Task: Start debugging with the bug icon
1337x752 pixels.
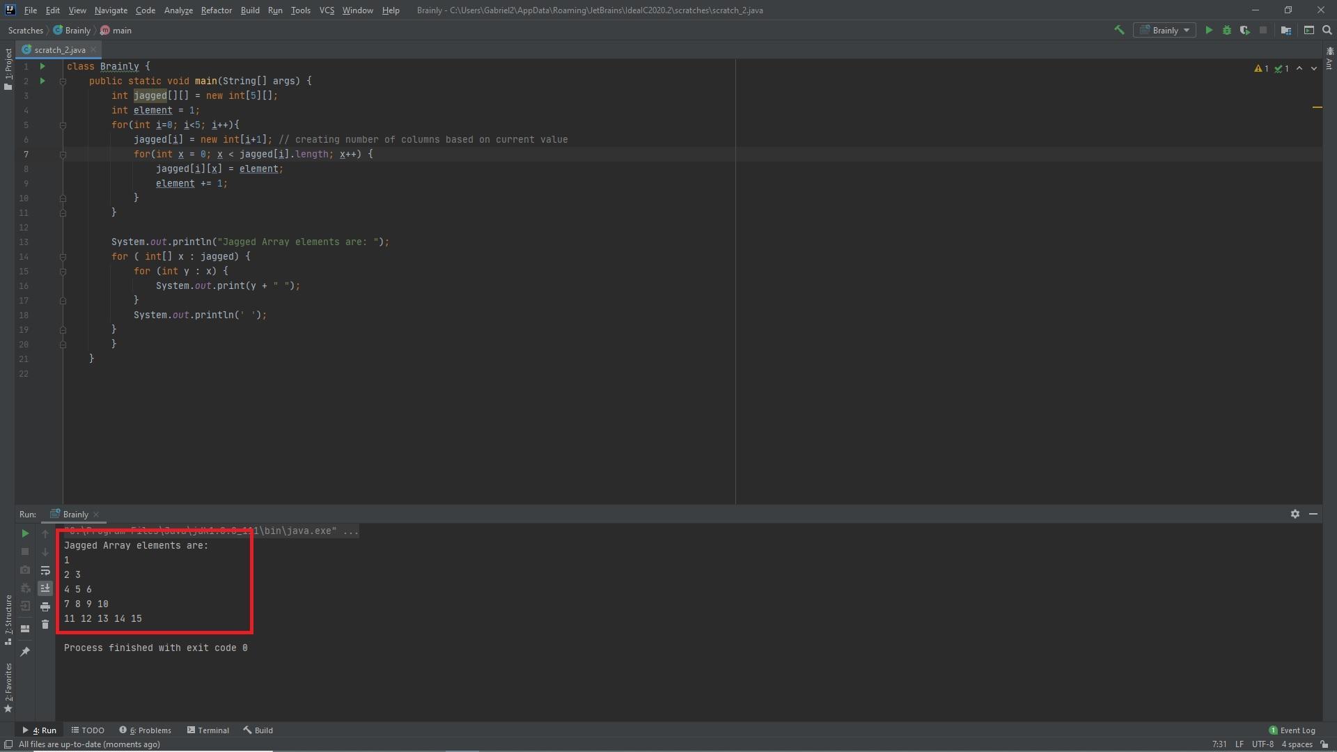Action: tap(1227, 30)
